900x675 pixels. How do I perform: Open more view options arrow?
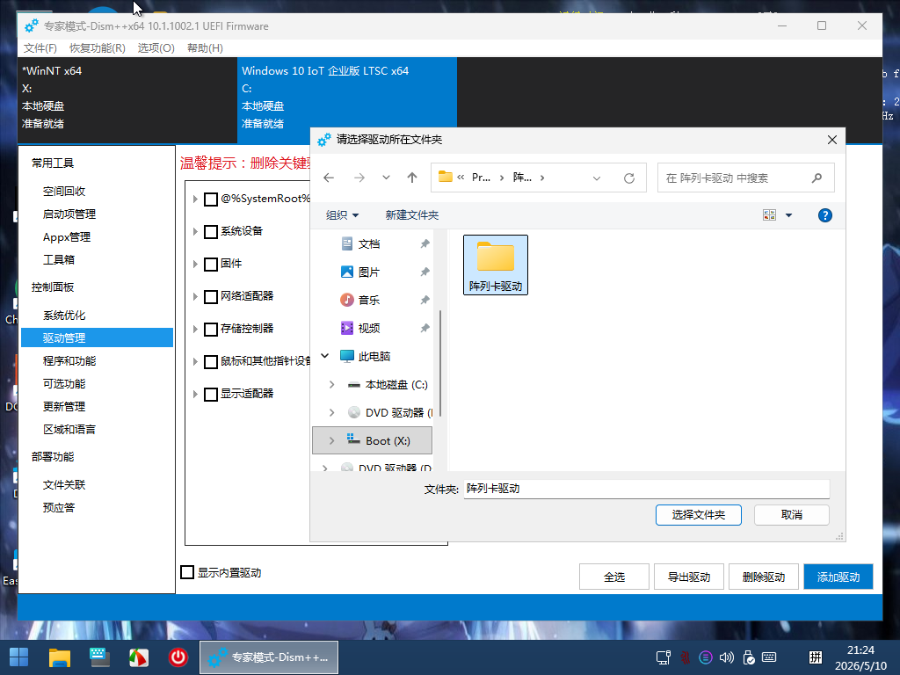click(788, 215)
